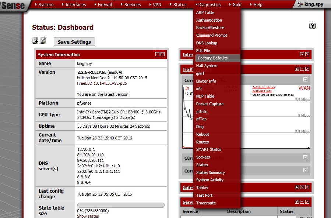Open the Interfaces menu
331x218 pixels.
74,4
